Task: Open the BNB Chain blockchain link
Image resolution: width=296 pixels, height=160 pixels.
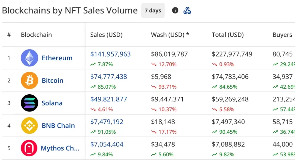Action: pyautogui.click(x=58, y=126)
